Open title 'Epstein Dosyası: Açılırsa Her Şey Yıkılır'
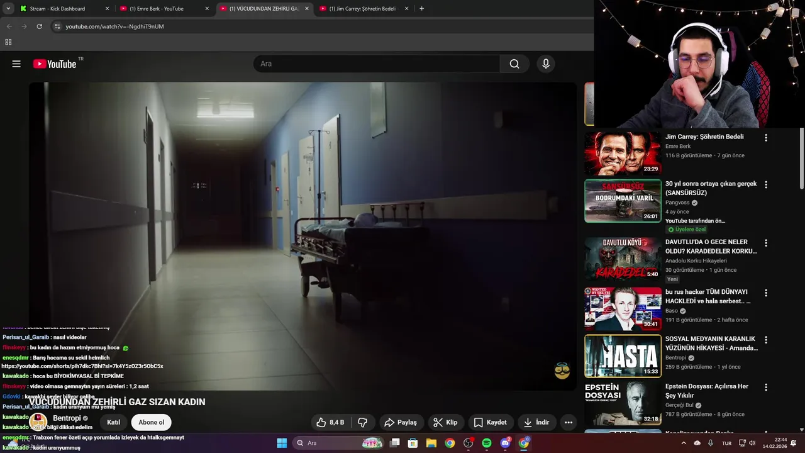805x453 pixels. click(x=707, y=391)
